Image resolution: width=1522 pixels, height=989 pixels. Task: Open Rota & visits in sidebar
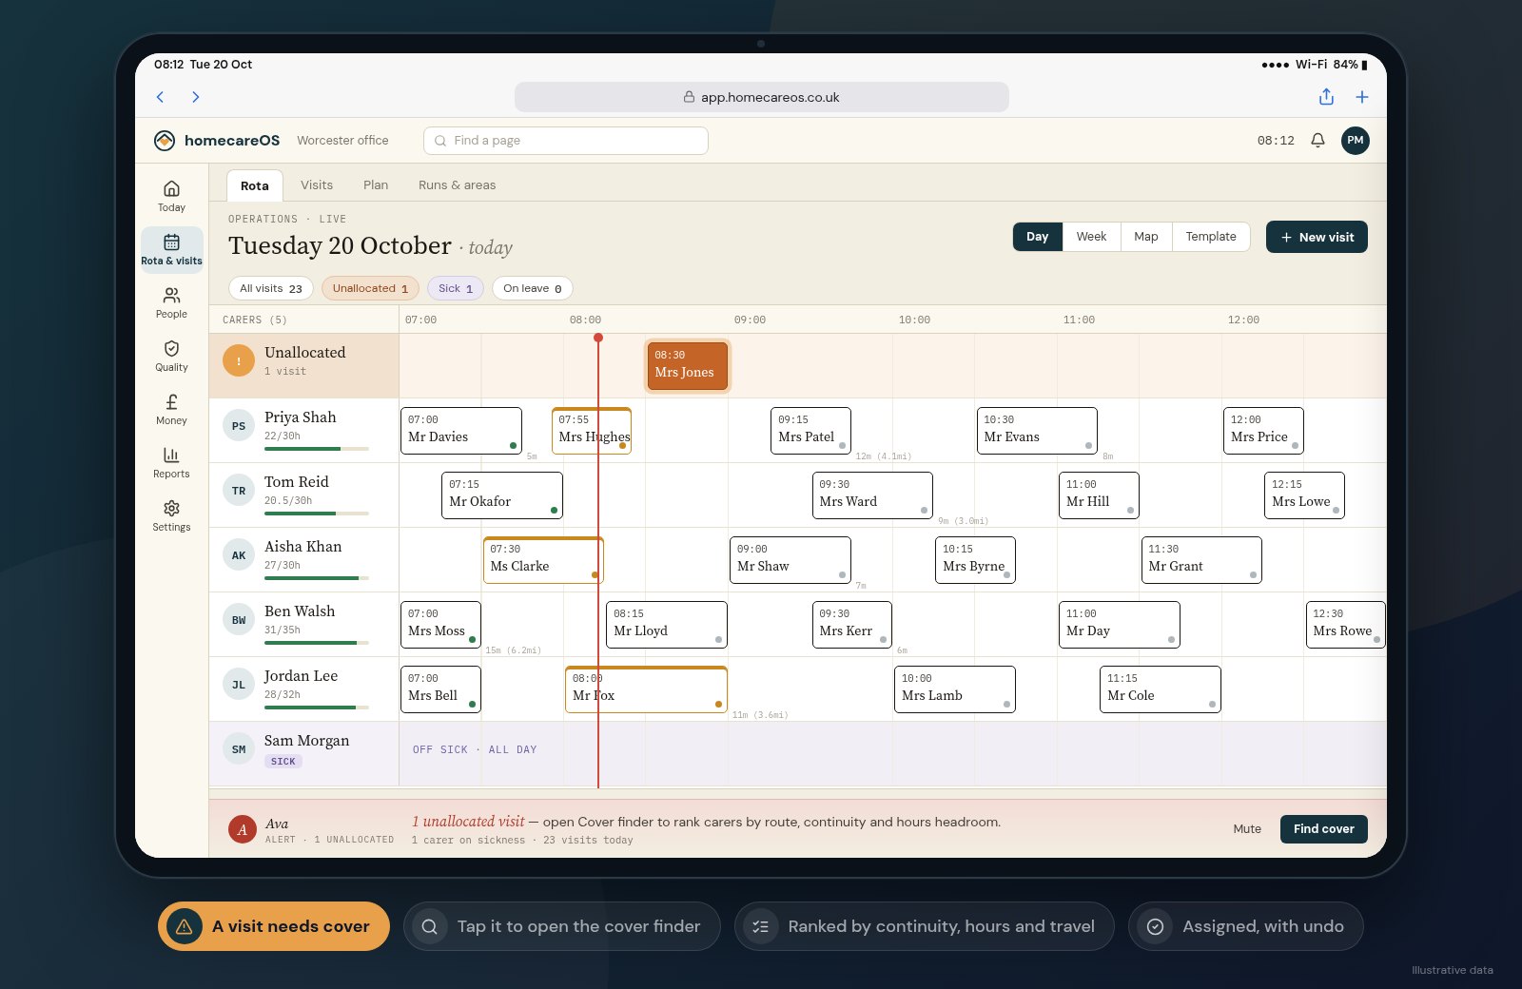point(171,249)
